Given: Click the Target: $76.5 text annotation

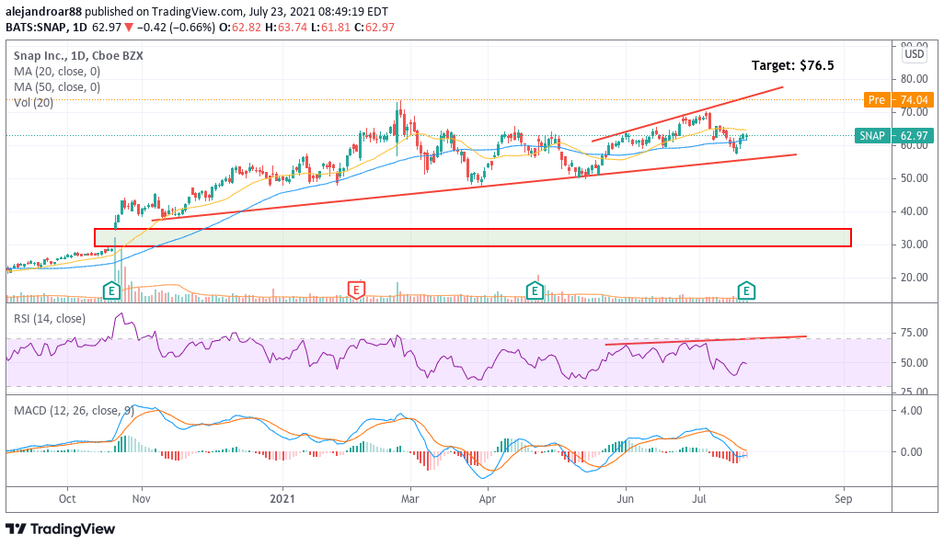Looking at the screenshot, I should click(793, 65).
